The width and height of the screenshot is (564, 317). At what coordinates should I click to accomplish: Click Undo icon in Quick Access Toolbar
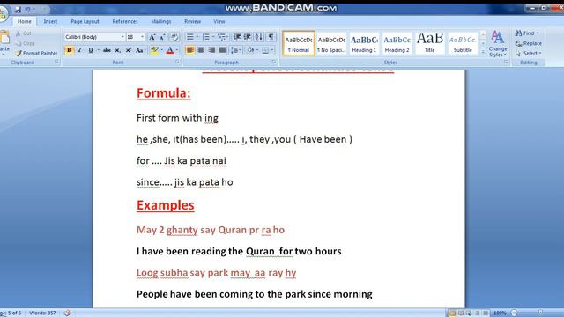[27, 10]
